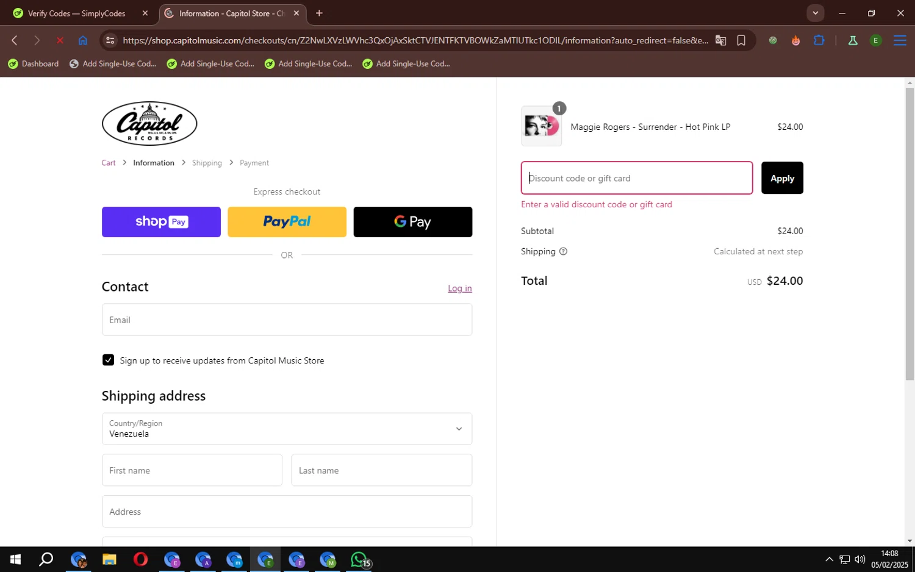Click the translate page icon
The image size is (915, 572).
721,40
